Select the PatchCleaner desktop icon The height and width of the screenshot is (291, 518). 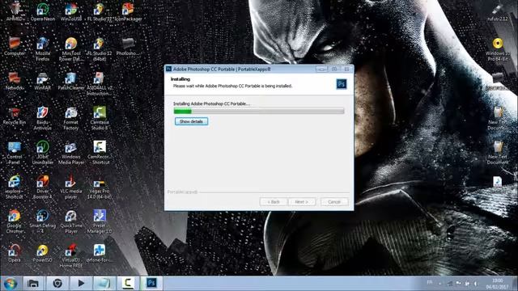tap(71, 81)
